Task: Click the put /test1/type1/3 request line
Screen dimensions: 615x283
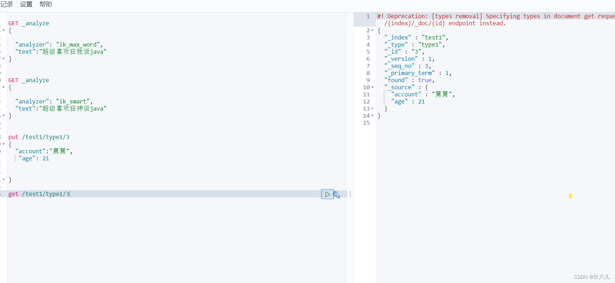Action: [39, 137]
